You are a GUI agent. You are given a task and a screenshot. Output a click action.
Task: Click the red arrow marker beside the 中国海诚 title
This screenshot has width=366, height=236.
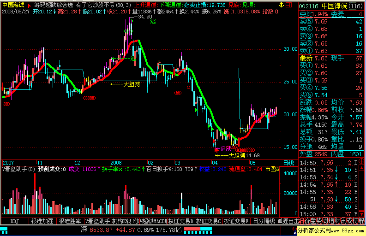click(x=30, y=5)
